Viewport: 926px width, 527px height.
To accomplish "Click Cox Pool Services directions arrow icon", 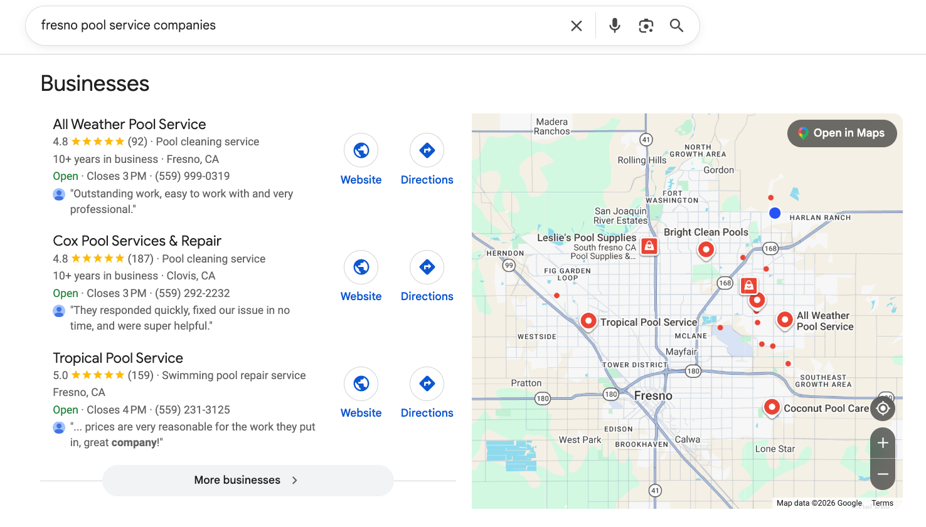I will [427, 267].
